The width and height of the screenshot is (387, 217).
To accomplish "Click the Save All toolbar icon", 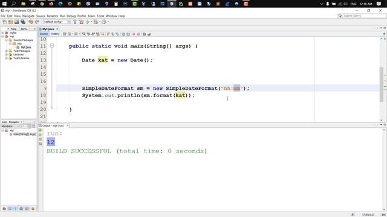I will point(23,22).
